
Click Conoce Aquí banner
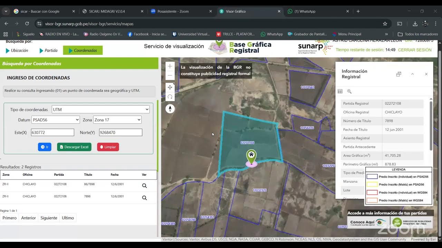pos(368,223)
